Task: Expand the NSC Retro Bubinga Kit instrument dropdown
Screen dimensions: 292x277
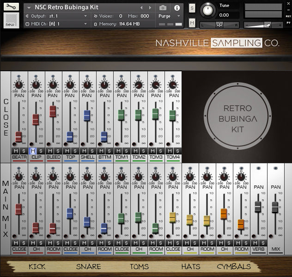Action: point(30,7)
